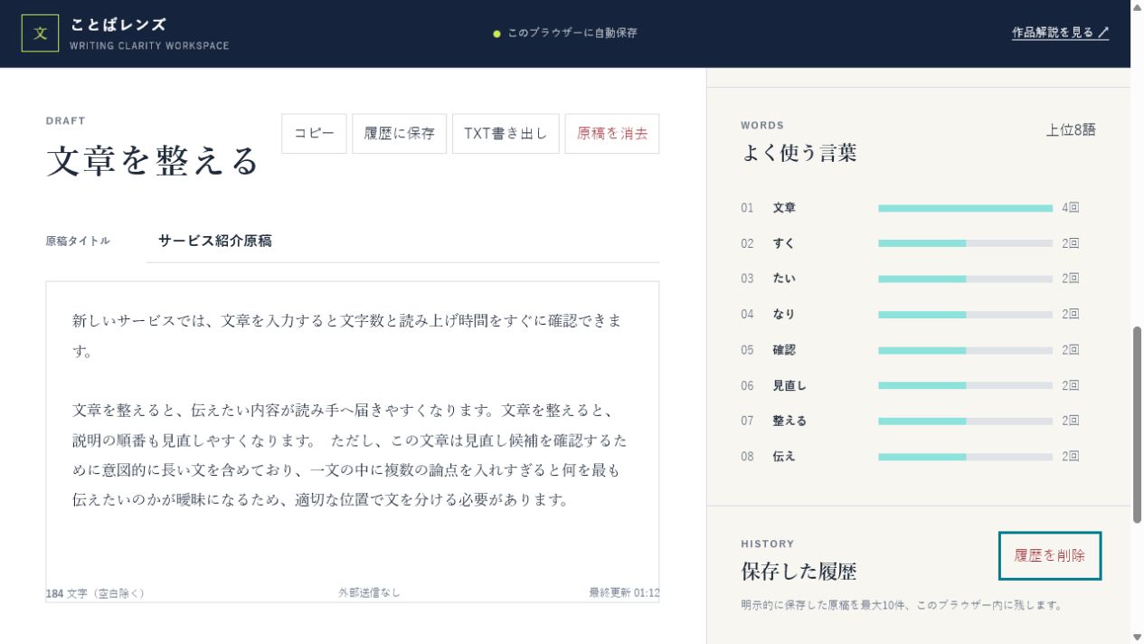Select the word 伝え in ranking list
This screenshot has width=1144, height=644.
(784, 457)
